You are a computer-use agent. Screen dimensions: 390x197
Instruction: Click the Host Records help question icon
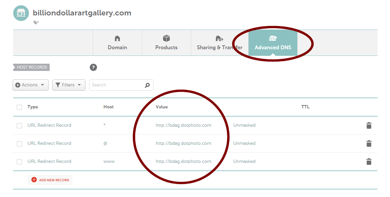click(93, 67)
